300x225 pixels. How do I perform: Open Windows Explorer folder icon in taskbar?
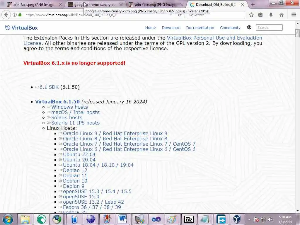25,219
